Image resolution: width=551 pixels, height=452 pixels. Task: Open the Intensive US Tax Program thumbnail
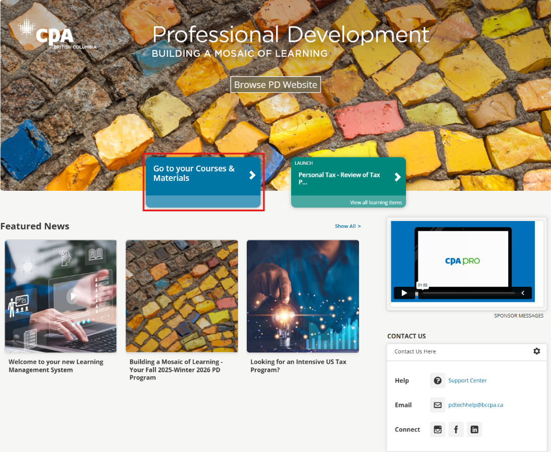click(x=303, y=296)
